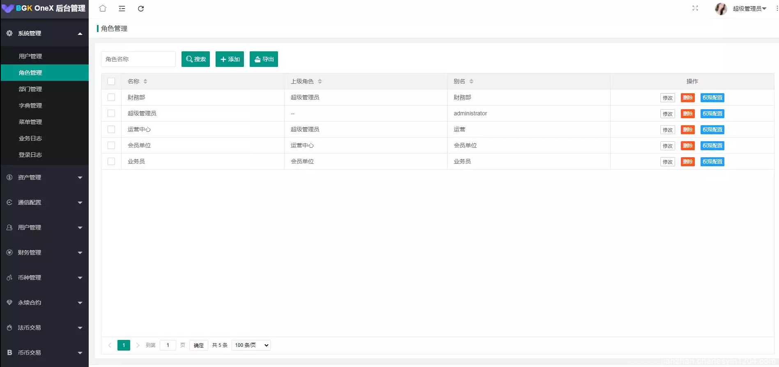Image resolution: width=779 pixels, height=367 pixels.
Task: Sort the 别名 column via its arrows
Action: [471, 81]
